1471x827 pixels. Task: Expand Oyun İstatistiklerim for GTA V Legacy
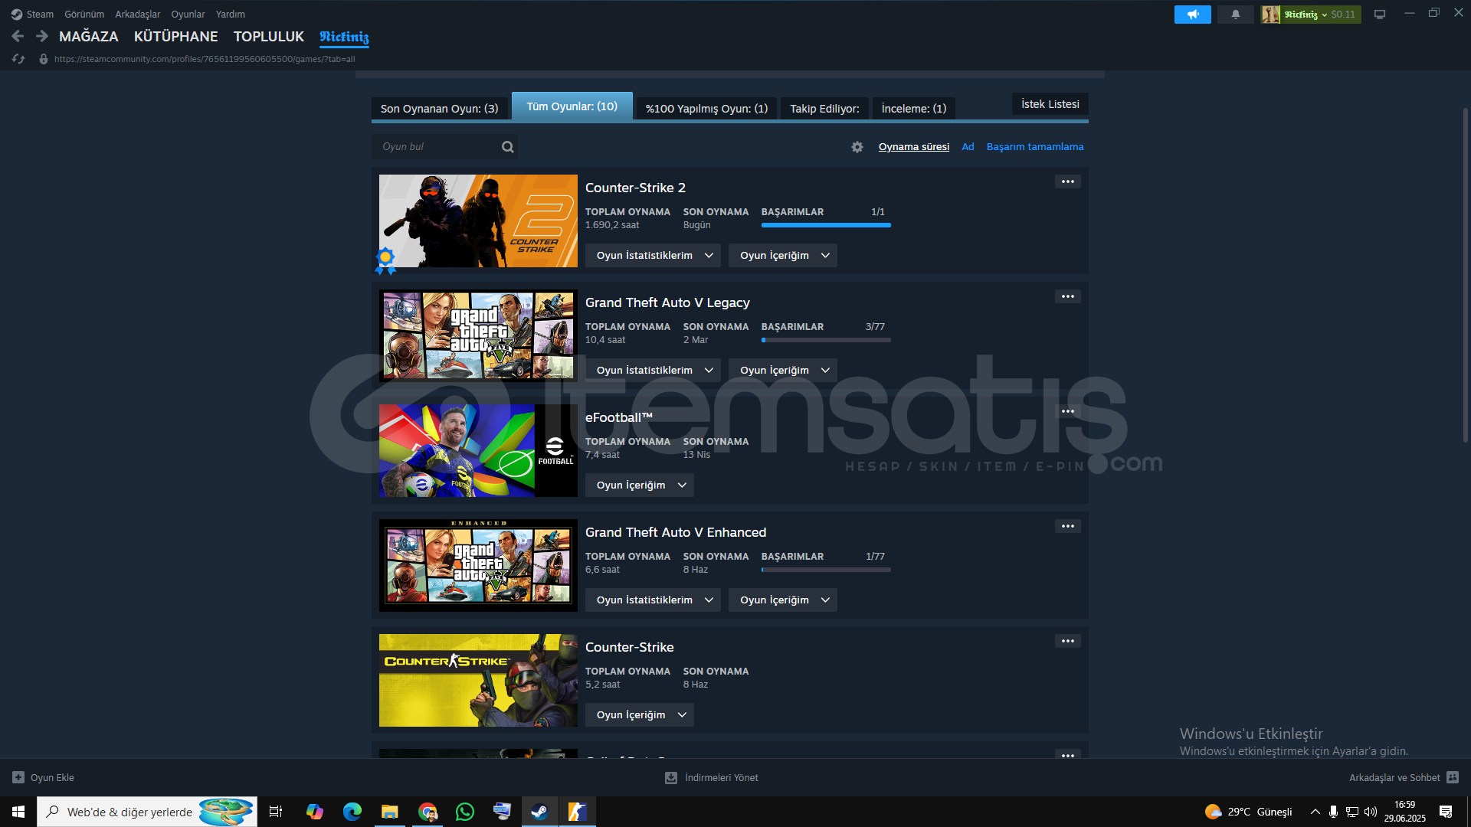pyautogui.click(x=654, y=371)
